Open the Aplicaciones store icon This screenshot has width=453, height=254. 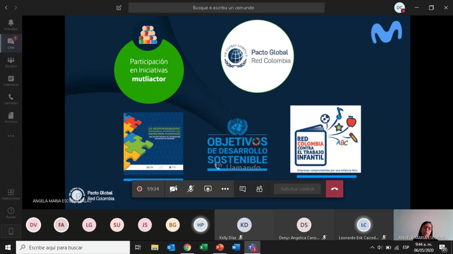tap(11, 194)
